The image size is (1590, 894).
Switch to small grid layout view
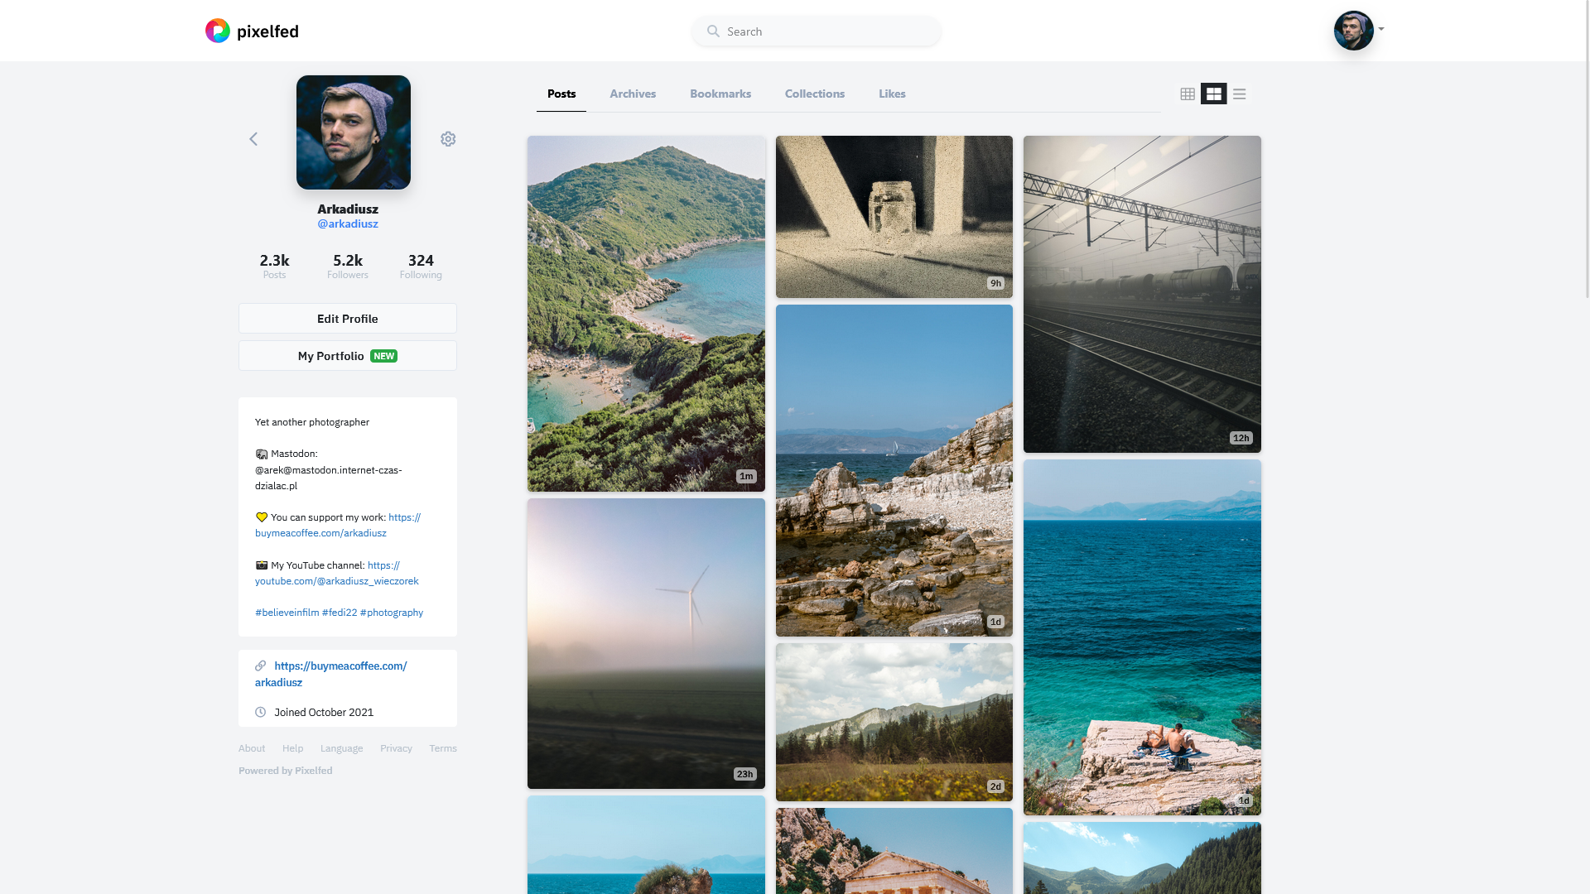click(1188, 94)
